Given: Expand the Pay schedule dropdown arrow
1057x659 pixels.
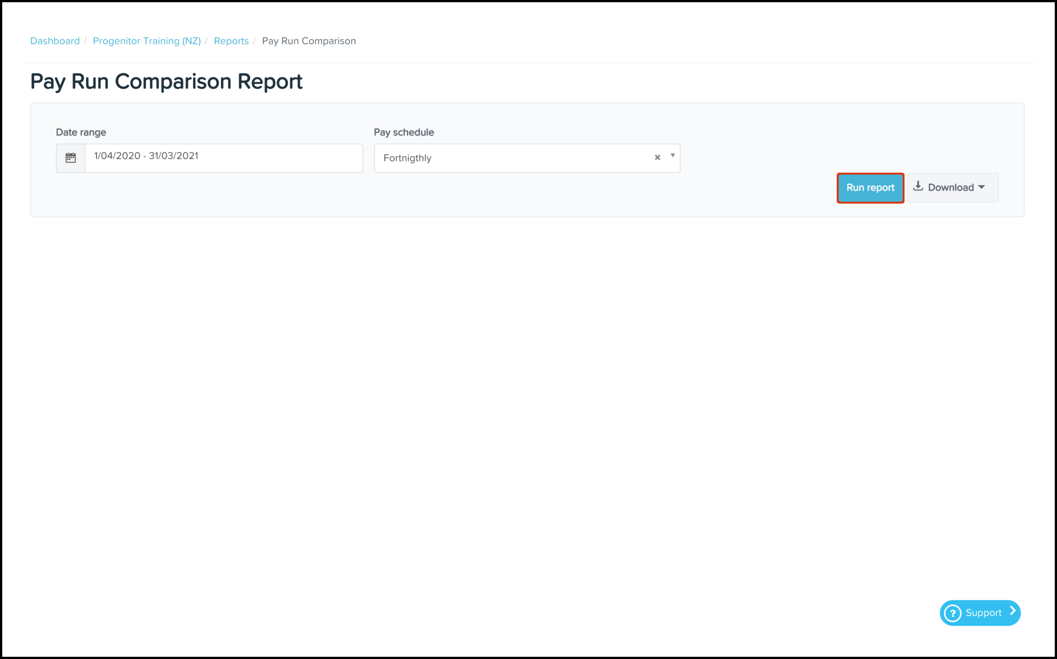Looking at the screenshot, I should pos(673,156).
